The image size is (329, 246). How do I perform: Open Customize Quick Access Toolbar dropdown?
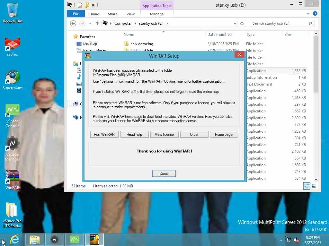point(93,5)
